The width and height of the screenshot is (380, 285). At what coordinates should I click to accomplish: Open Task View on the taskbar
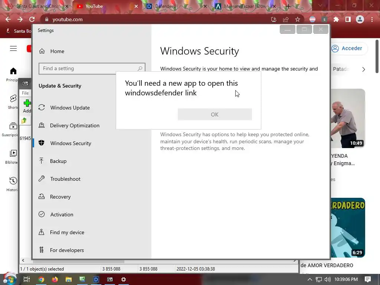(x=27, y=279)
